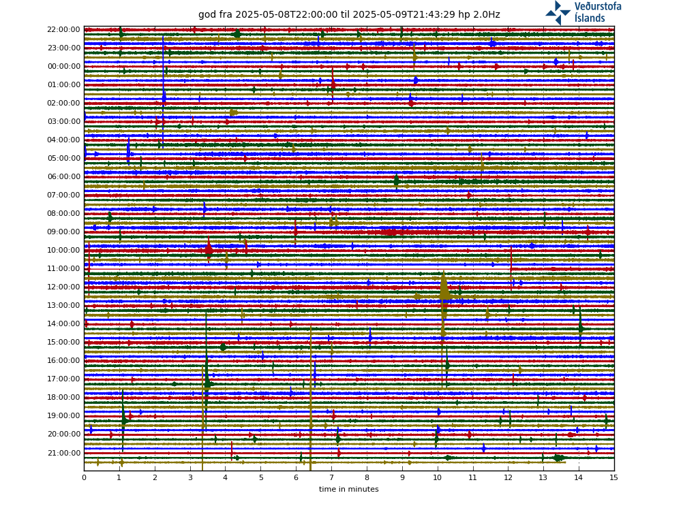
Task: Click x-axis tick label 6
Action: coord(296,477)
